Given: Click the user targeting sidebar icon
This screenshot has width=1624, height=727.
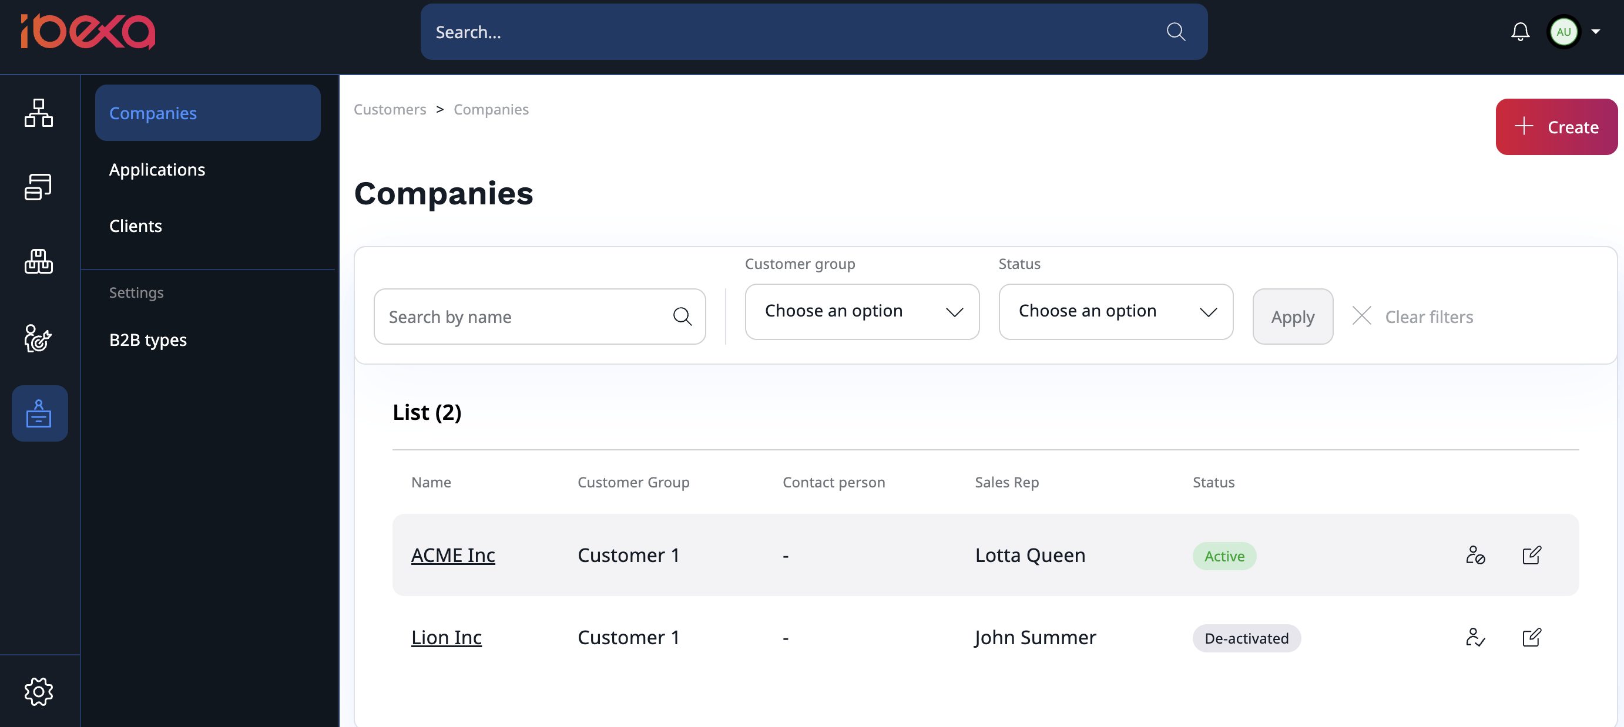Looking at the screenshot, I should point(38,338).
